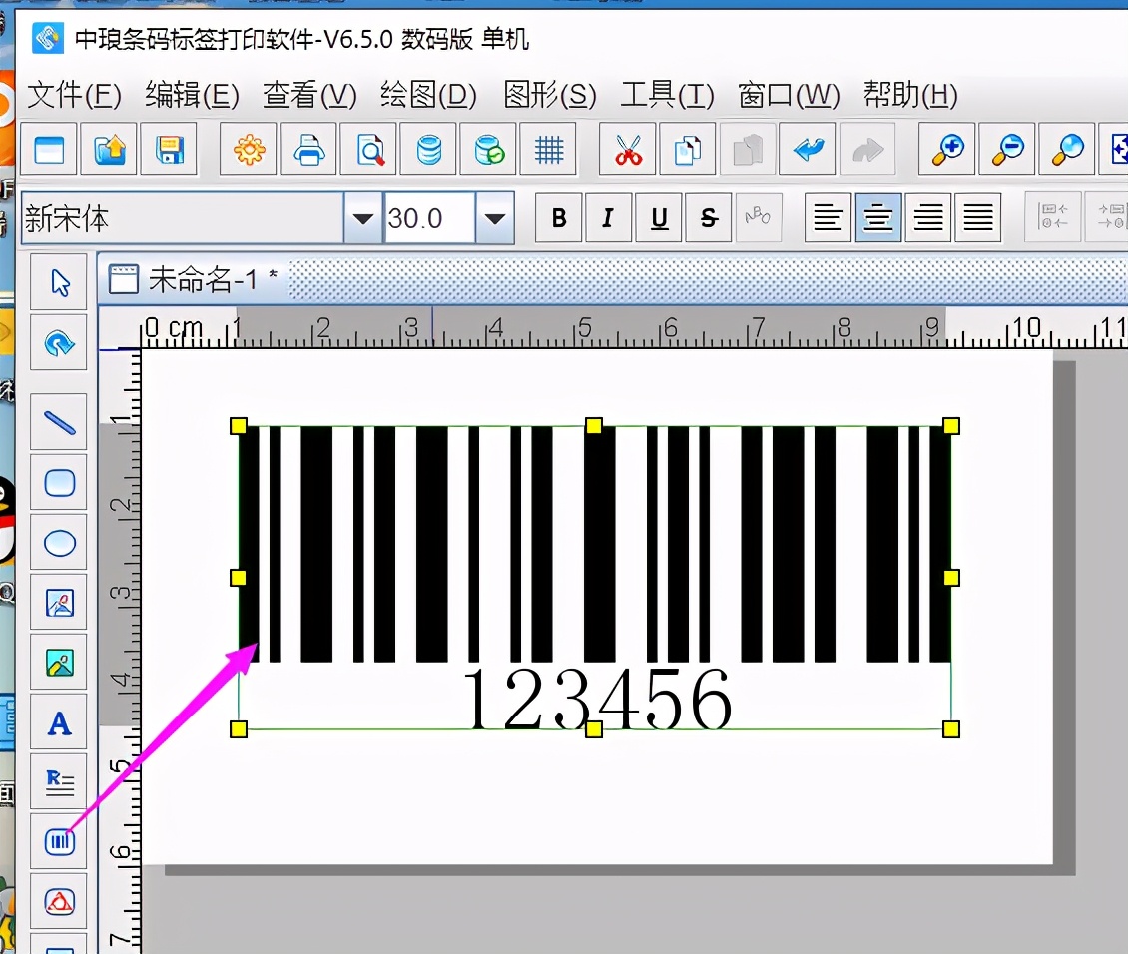1128x954 pixels.
Task: Select the line drawing tool
Action: tap(59, 422)
